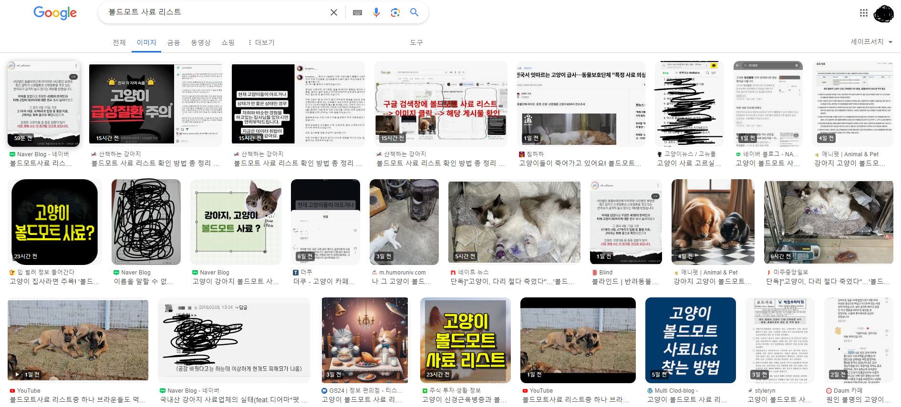The width and height of the screenshot is (901, 407).
Task: Open the GS24 cartoon cats dining thumbnail
Action: [x=365, y=340]
